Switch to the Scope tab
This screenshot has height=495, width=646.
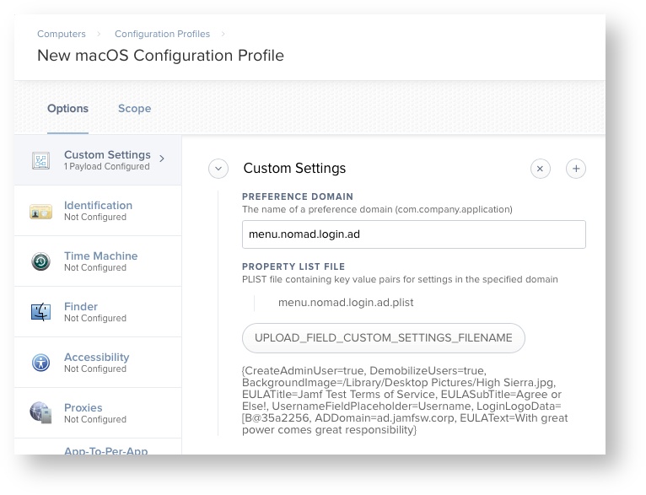tap(134, 108)
